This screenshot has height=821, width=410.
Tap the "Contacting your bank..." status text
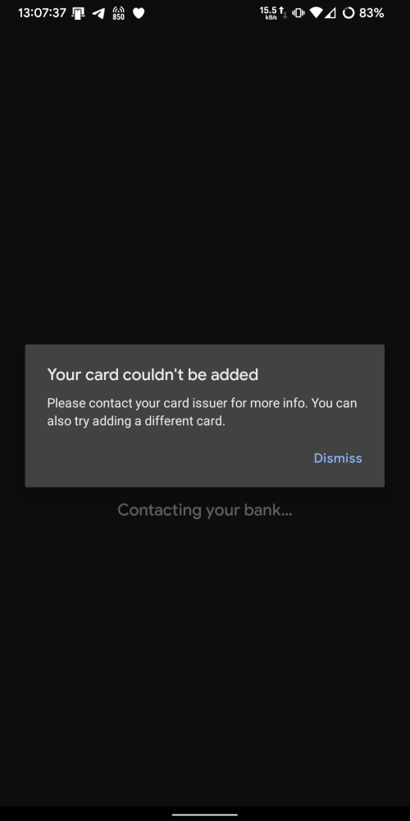tap(205, 510)
